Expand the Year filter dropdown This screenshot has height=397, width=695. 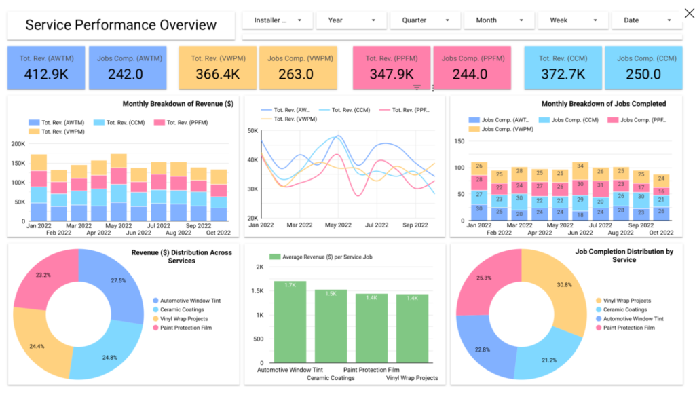point(352,20)
